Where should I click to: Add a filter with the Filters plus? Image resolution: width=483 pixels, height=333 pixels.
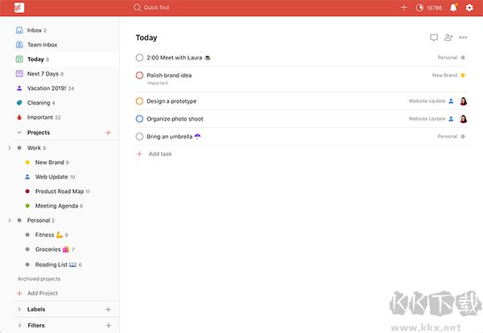pyautogui.click(x=109, y=325)
